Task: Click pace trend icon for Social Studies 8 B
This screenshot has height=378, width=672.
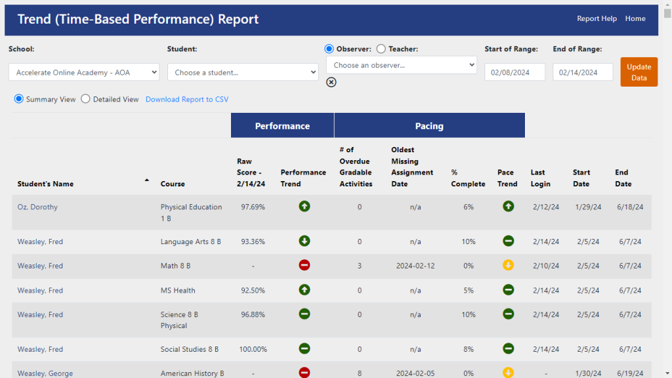Action: [508, 349]
